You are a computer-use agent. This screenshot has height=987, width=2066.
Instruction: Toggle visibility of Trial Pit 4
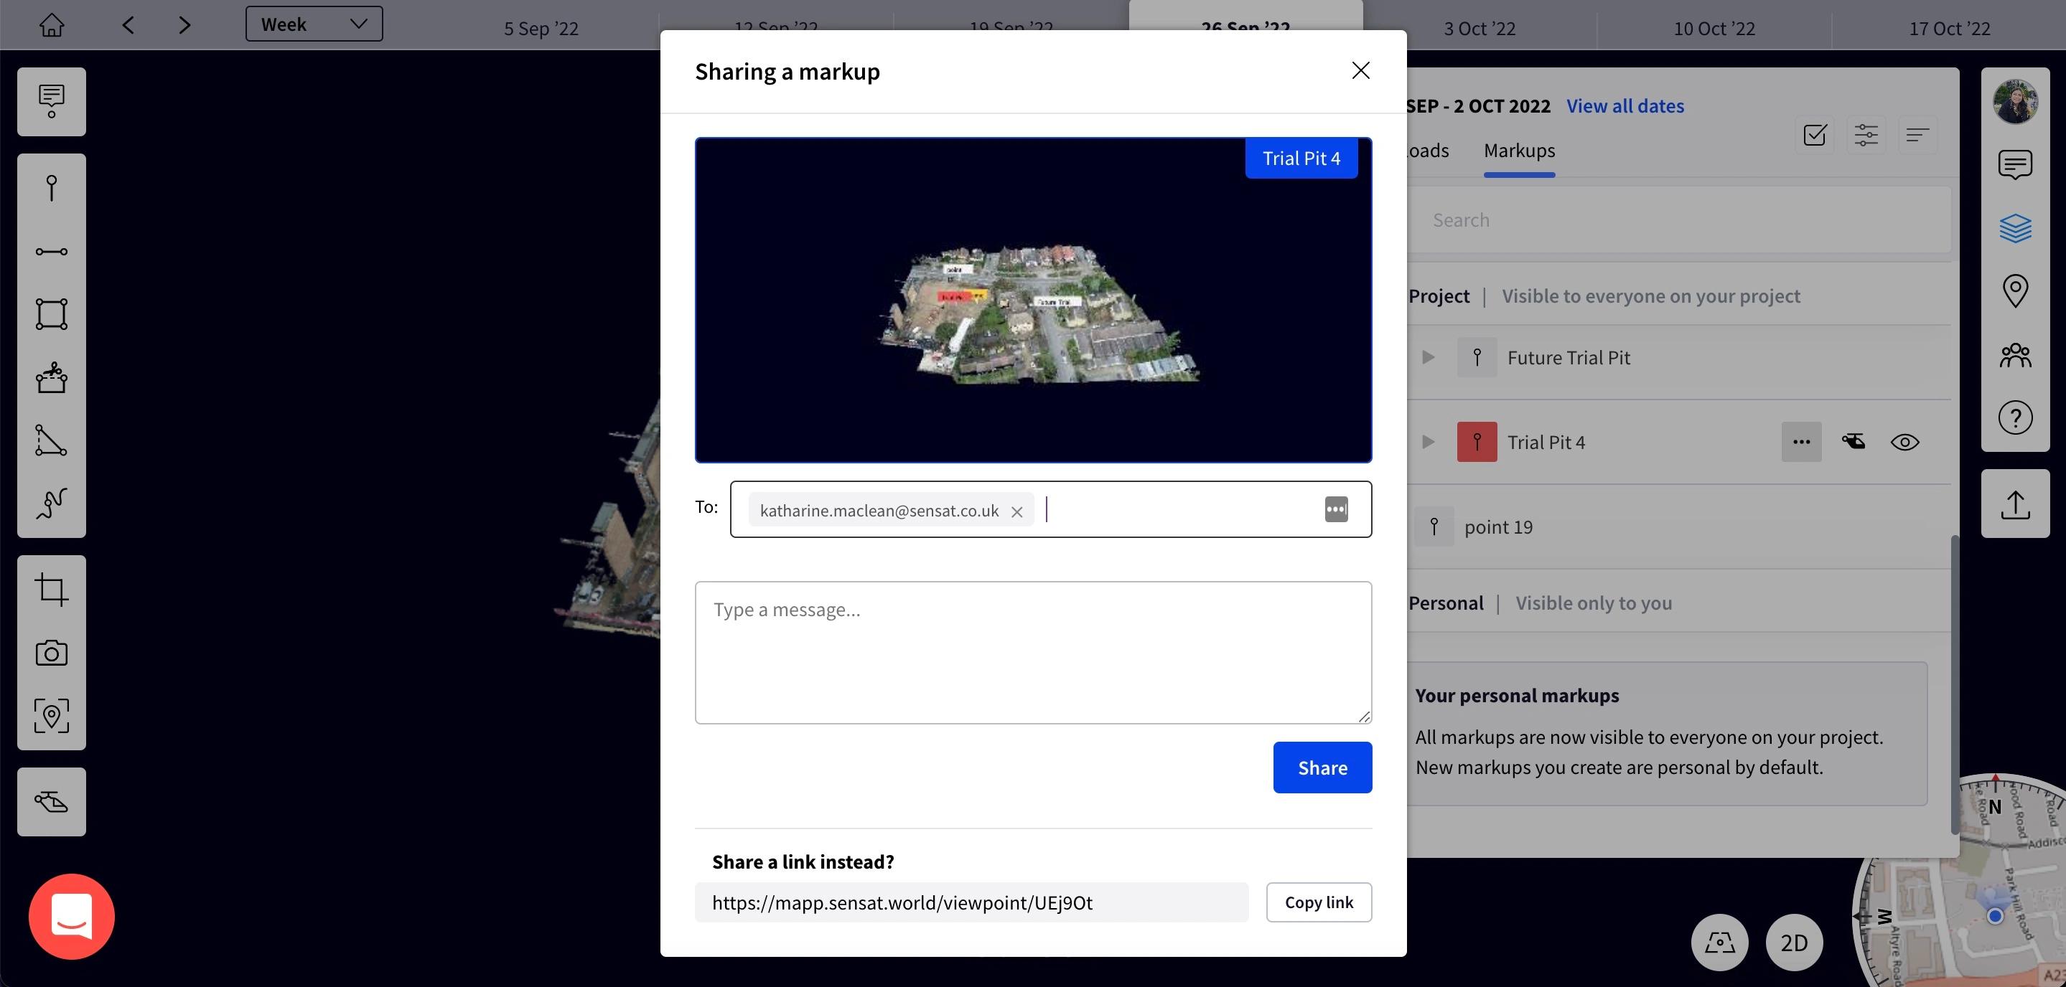click(1904, 443)
